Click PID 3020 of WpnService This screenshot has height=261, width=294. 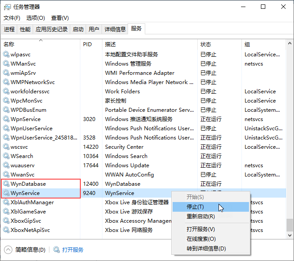click(x=89, y=119)
